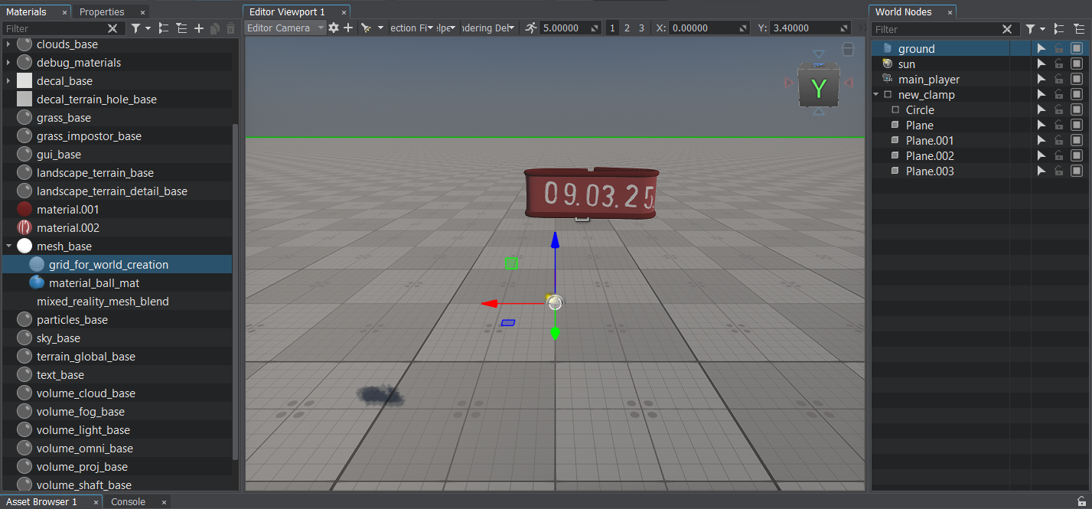Click the Y axis orientation cube
The width and height of the screenshot is (1092, 509).
coord(818,88)
